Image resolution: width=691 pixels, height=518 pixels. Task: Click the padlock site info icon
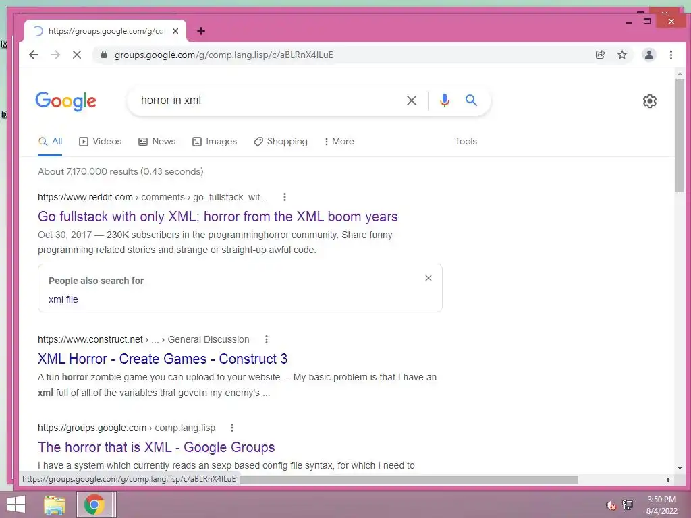tap(103, 55)
